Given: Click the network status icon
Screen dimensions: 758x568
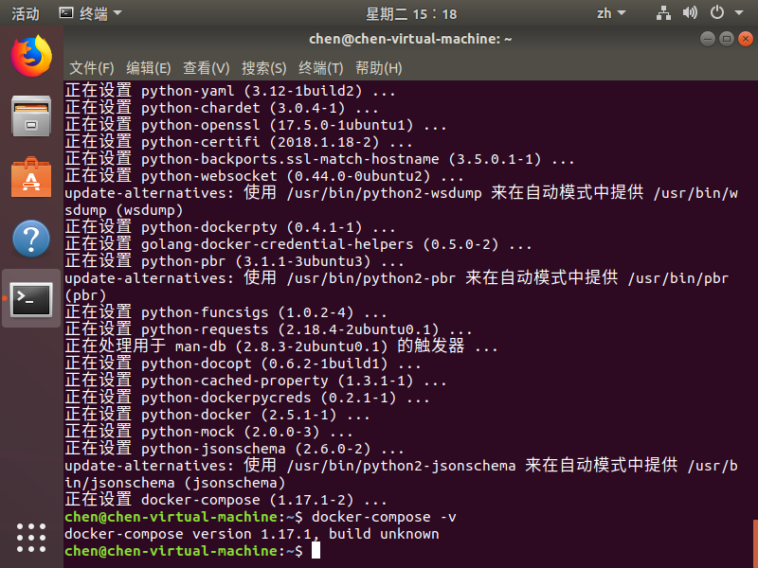Looking at the screenshot, I should coord(663,13).
